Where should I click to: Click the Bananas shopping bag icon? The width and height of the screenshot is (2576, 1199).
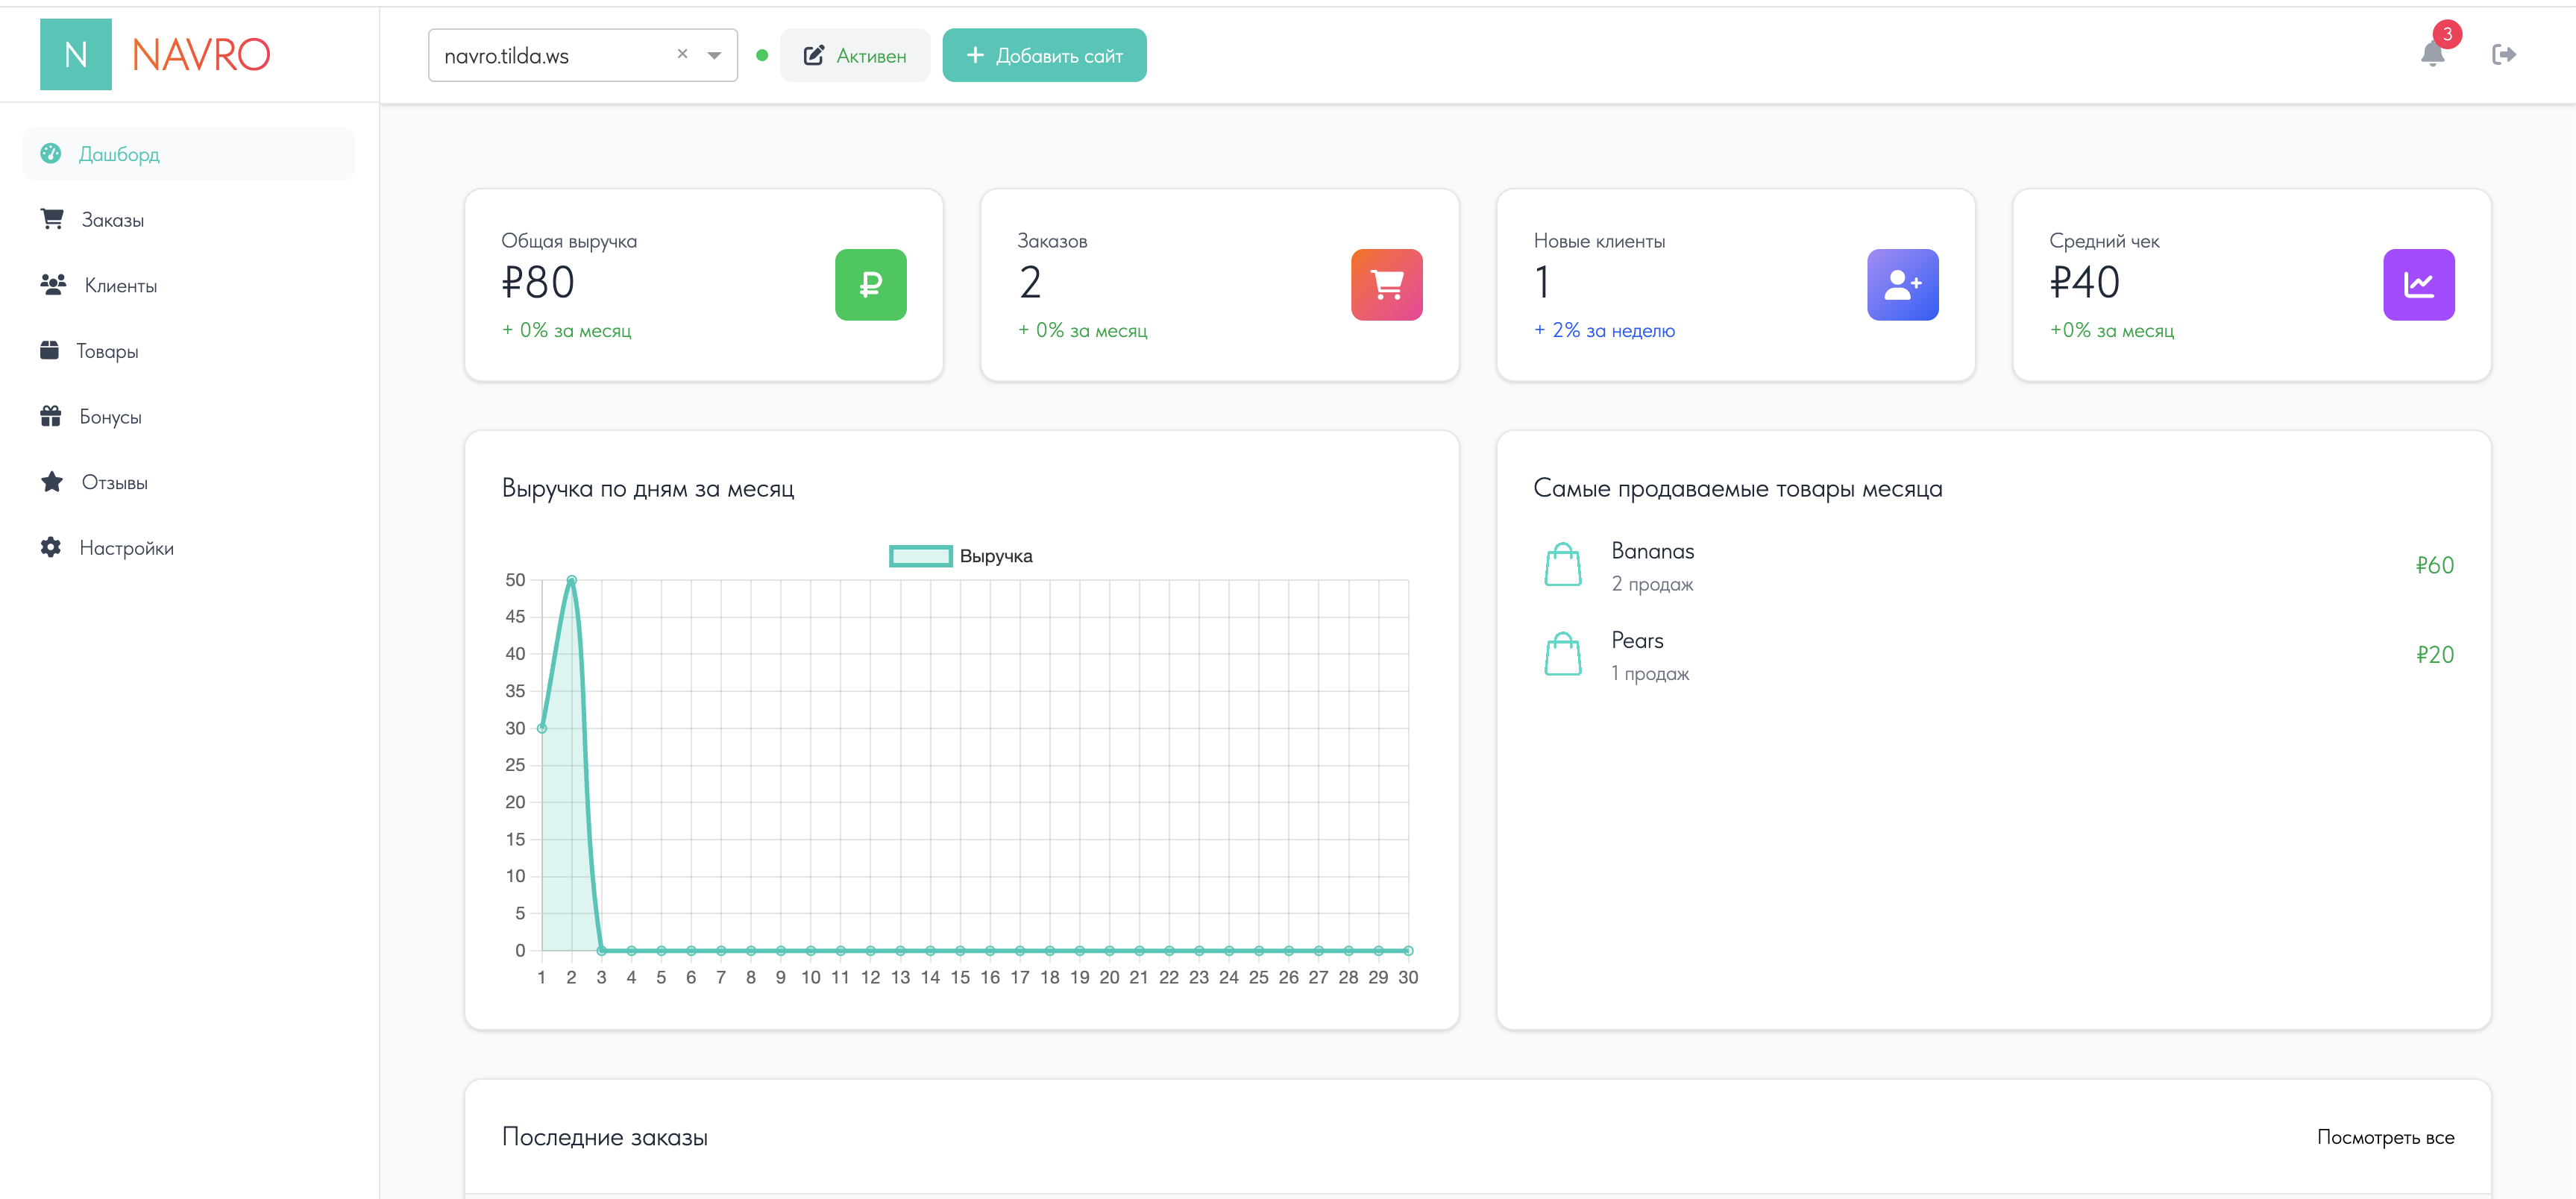(1562, 565)
